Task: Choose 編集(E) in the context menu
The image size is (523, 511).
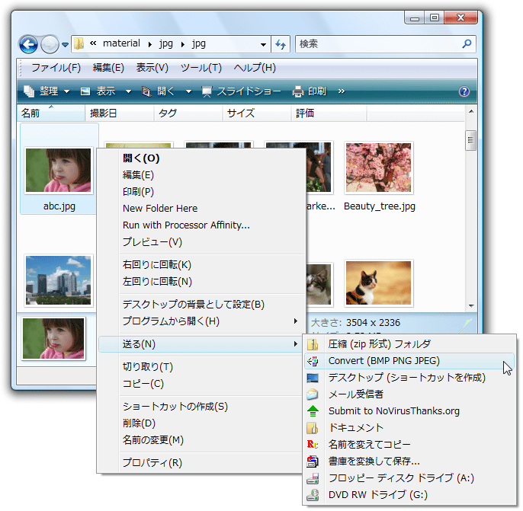Action: coord(201,175)
